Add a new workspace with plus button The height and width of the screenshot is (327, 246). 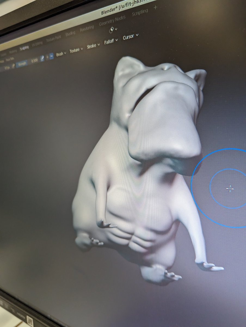(156, 8)
